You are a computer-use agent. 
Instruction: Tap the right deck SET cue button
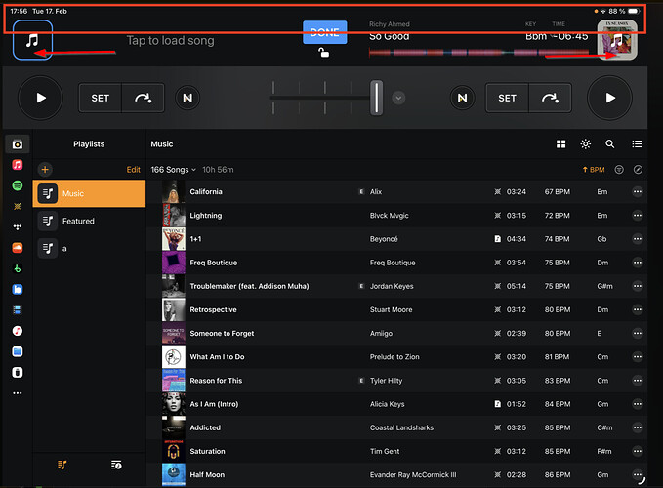507,98
